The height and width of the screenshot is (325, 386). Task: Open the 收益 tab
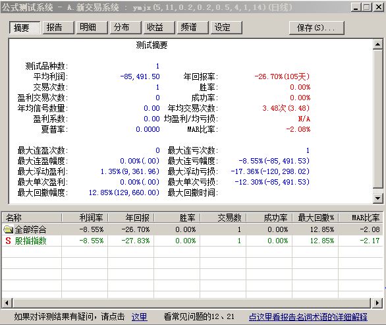click(159, 27)
